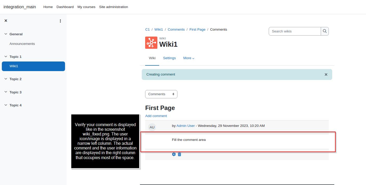366x185 pixels.
Task: Click First Page breadcrumb link
Action: [197, 30]
